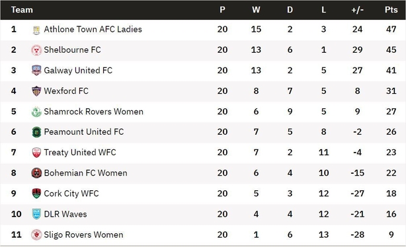The height and width of the screenshot is (247, 406).
Task: Open the Athlone Town AFC Ladies team link
Action: click(x=93, y=29)
